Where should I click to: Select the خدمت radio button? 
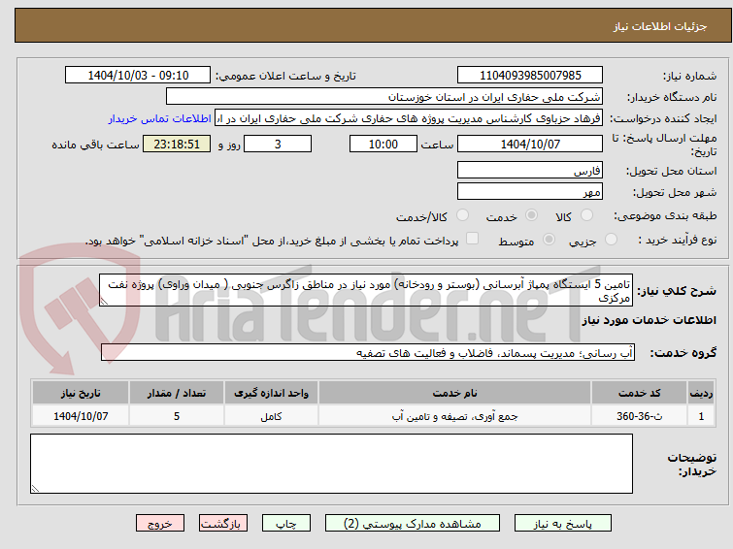coord(531,215)
